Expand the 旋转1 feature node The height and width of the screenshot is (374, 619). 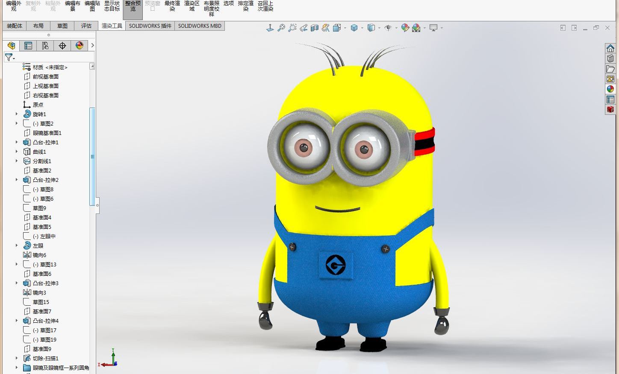click(17, 114)
